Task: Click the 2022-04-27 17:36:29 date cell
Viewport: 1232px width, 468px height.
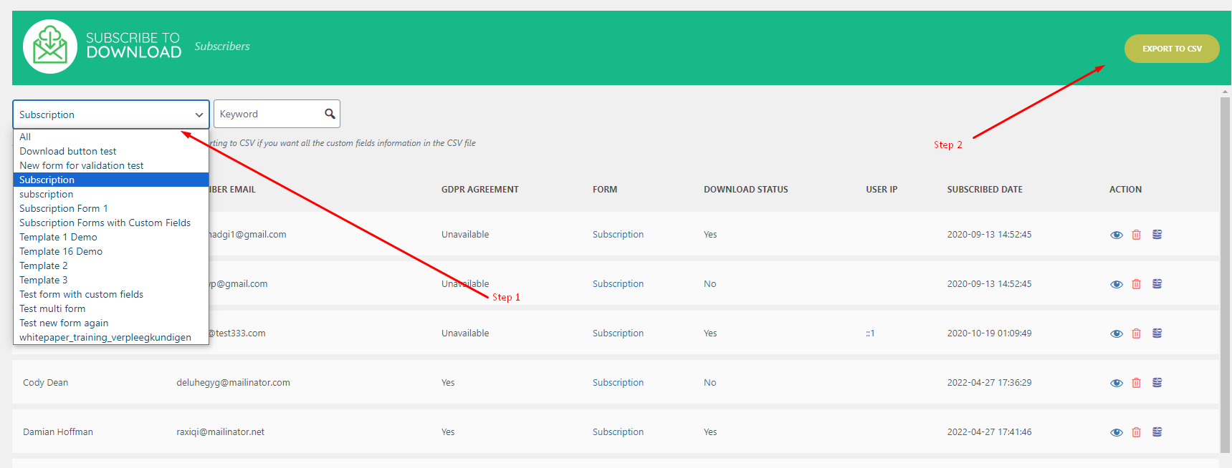Action: [989, 383]
